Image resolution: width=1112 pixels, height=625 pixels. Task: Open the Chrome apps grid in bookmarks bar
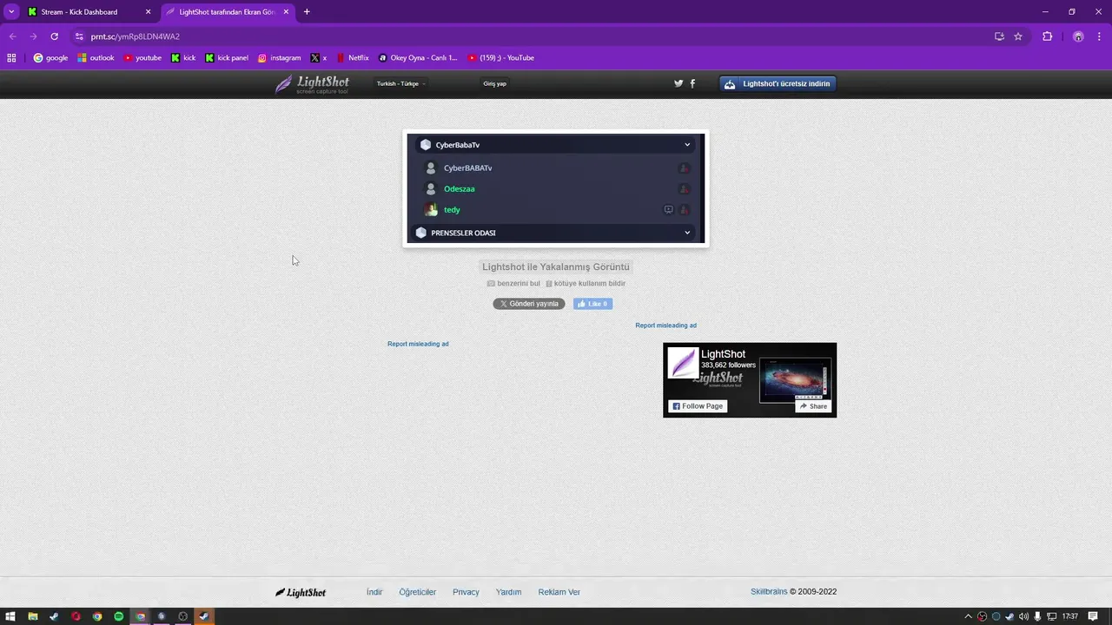11,58
